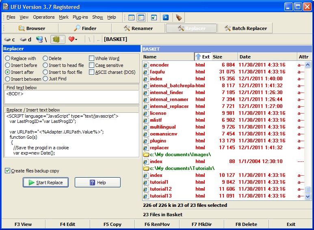Image resolution: width=314 pixels, height=230 pixels.
Task: Enable the Whole Word checkbox
Action: pos(92,58)
